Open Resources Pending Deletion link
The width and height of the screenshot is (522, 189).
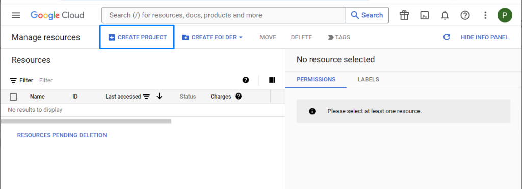(x=62, y=135)
